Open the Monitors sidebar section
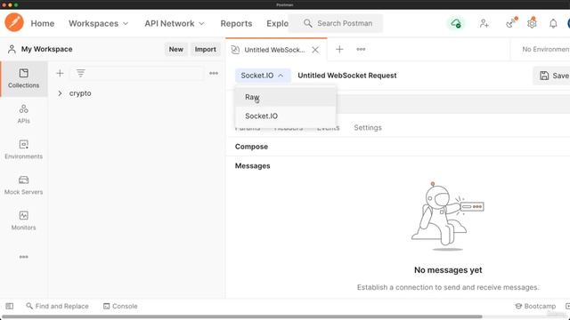 click(x=24, y=220)
